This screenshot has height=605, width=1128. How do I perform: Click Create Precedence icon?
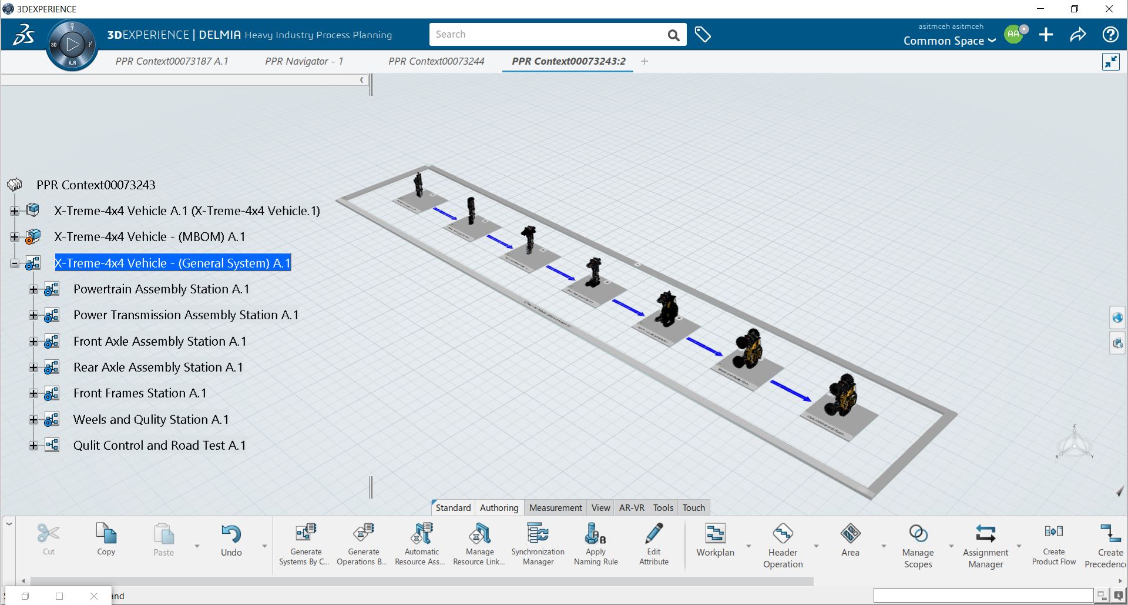coord(1110,533)
